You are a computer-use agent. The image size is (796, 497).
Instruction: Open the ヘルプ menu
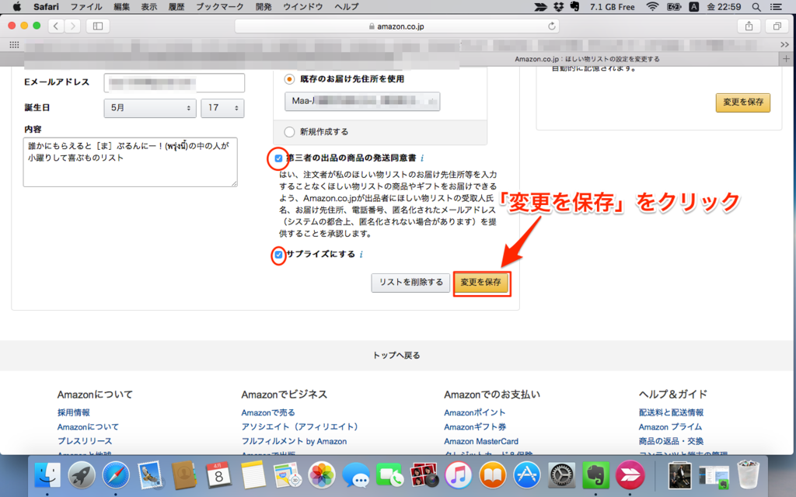(x=347, y=6)
